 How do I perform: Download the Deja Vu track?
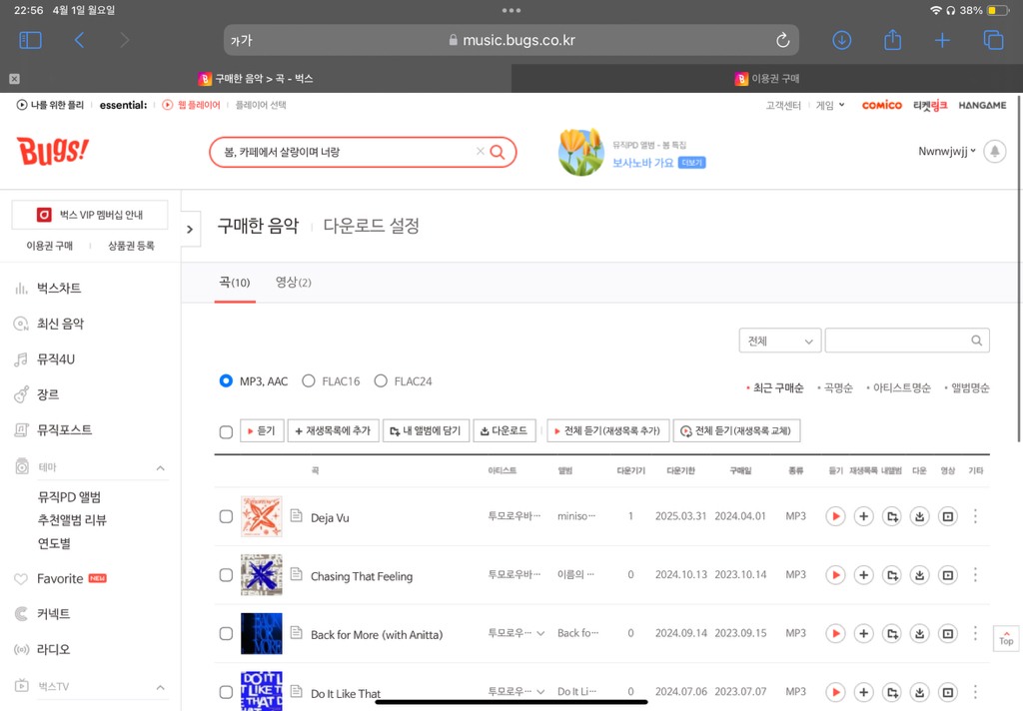click(919, 516)
